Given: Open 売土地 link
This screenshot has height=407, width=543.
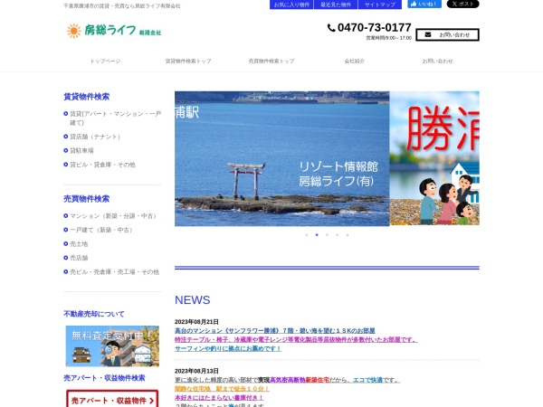Looking at the screenshot, I should pos(79,244).
